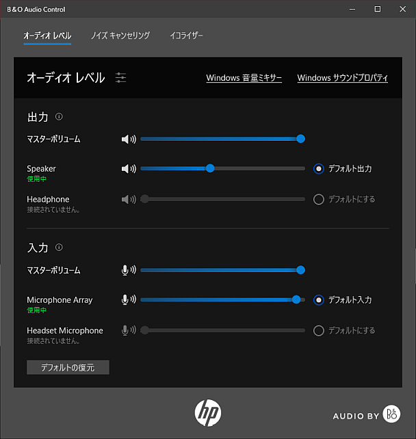This screenshot has height=439, width=416.
Task: Open the audio level sliders settings icon
Action: tap(120, 77)
